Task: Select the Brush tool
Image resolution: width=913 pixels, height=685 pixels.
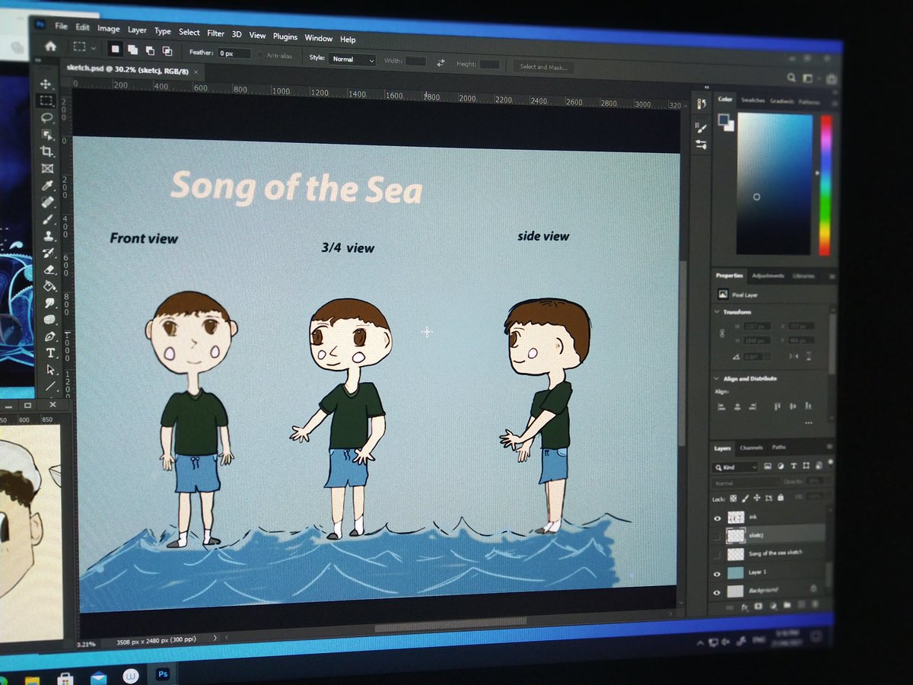Action: tap(49, 219)
